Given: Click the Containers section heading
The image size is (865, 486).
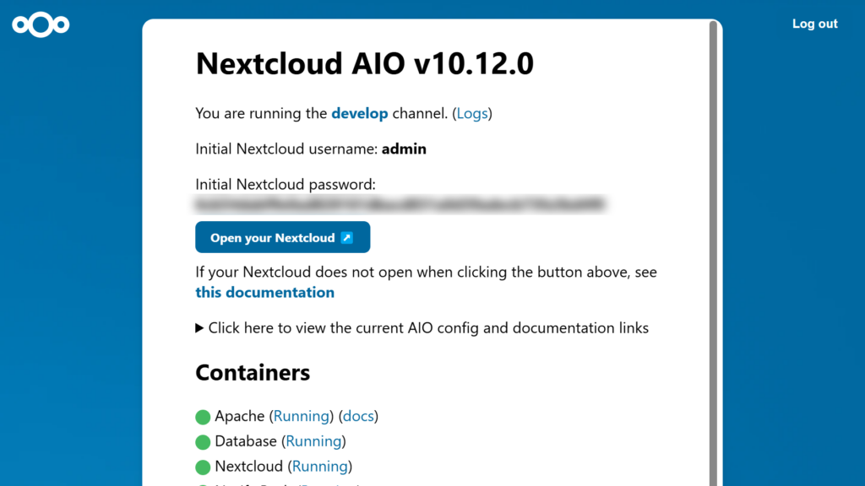Looking at the screenshot, I should pos(253,372).
